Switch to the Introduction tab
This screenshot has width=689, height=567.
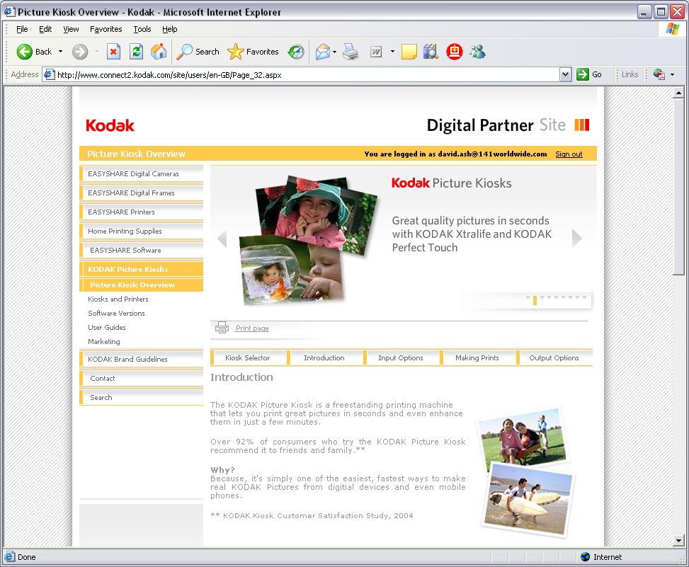tap(324, 358)
